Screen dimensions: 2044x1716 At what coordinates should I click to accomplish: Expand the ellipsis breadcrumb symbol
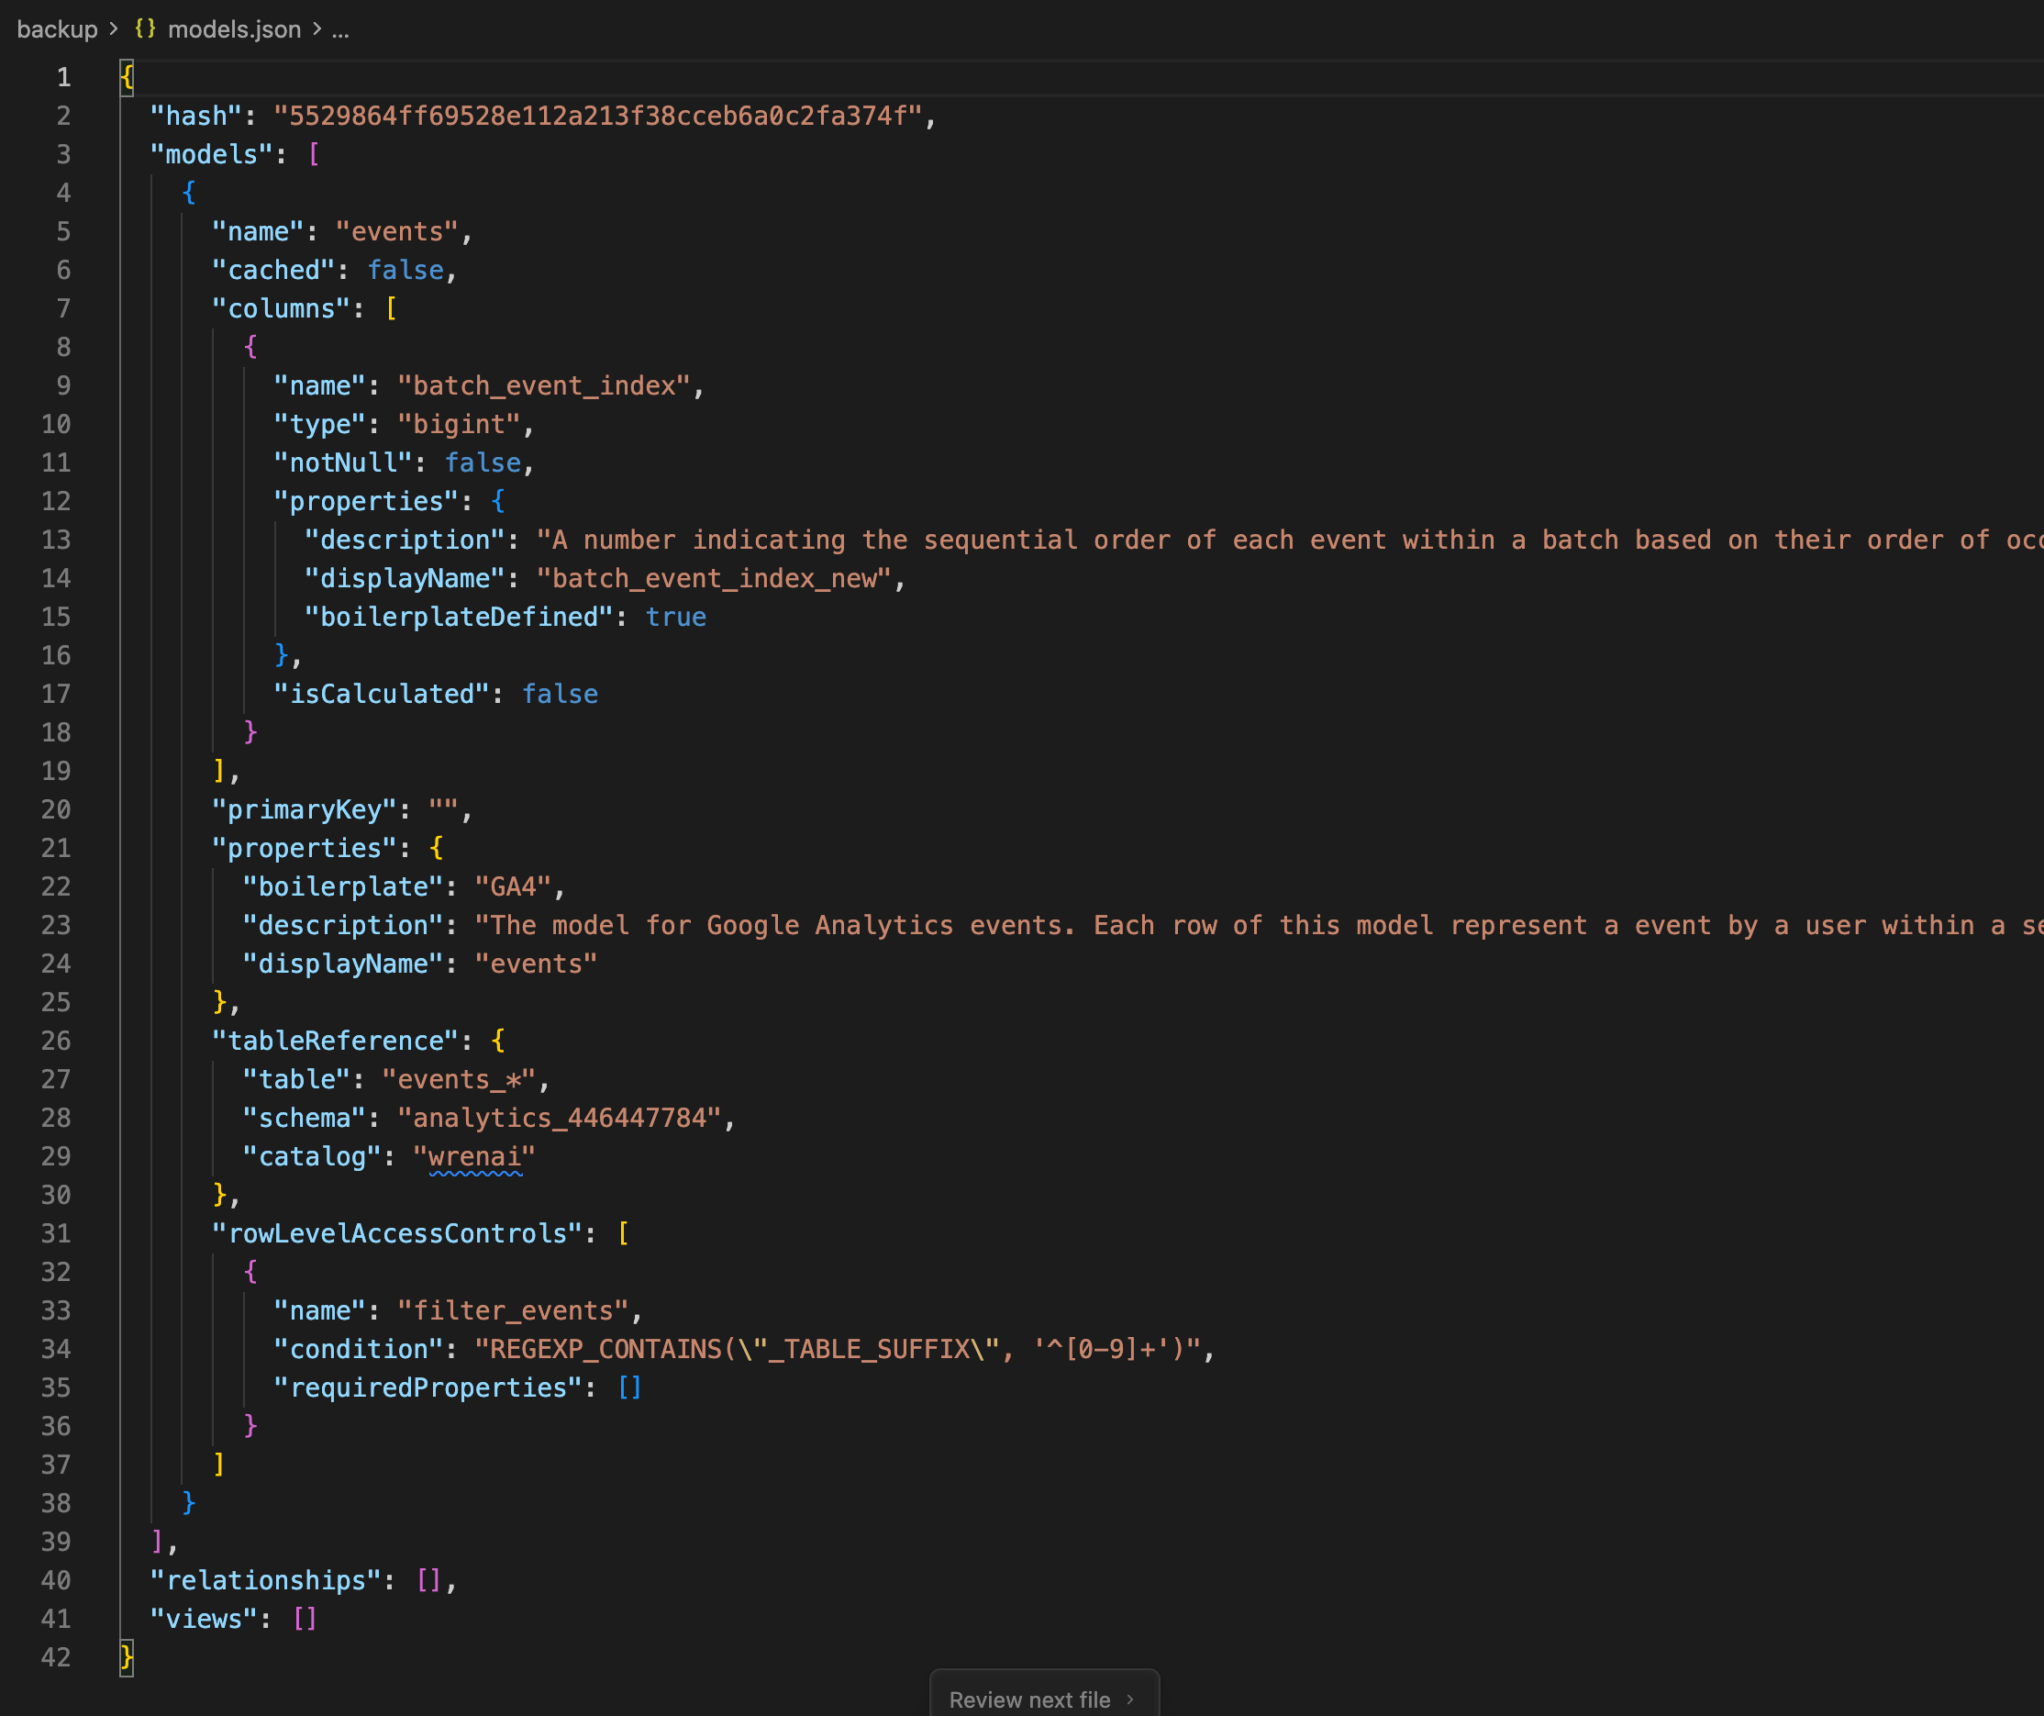point(339,29)
